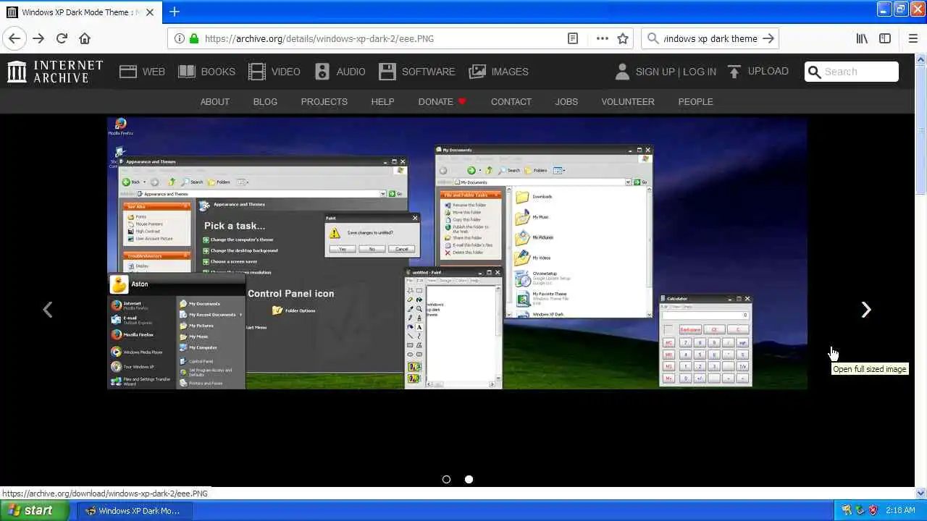The image size is (927, 521).
Task: Click the page vertical scrollbar thumb
Action: [x=920, y=130]
